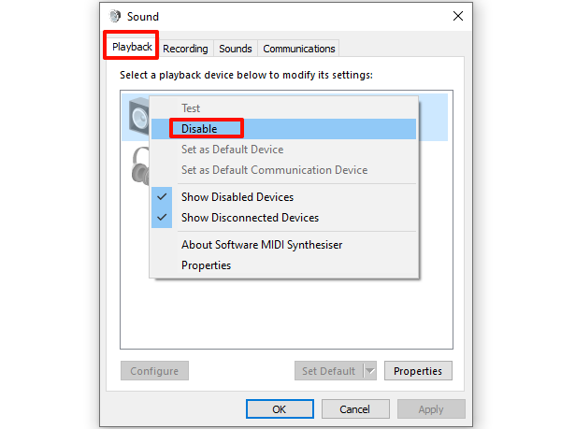Image resolution: width=561 pixels, height=429 pixels.
Task: Click the OK button
Action: pos(280,409)
